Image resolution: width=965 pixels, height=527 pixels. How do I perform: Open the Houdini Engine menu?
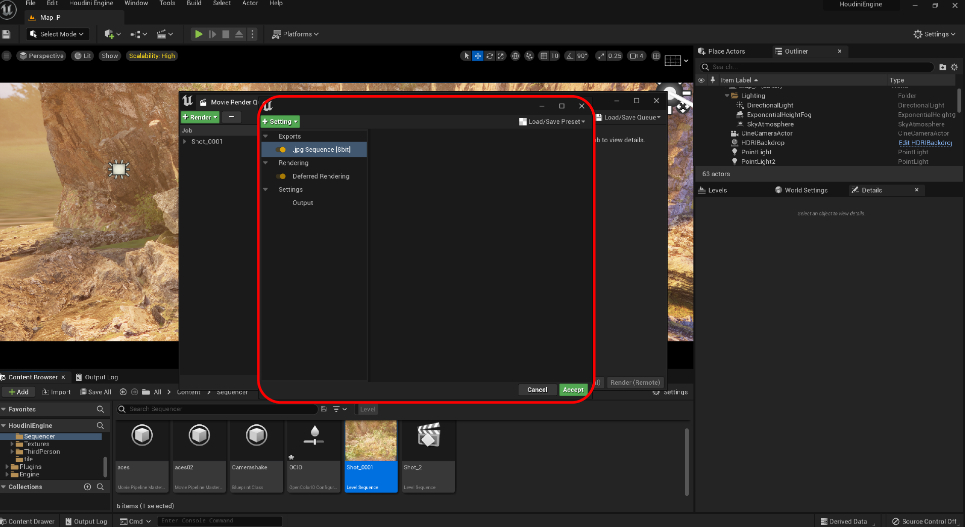[x=92, y=3]
